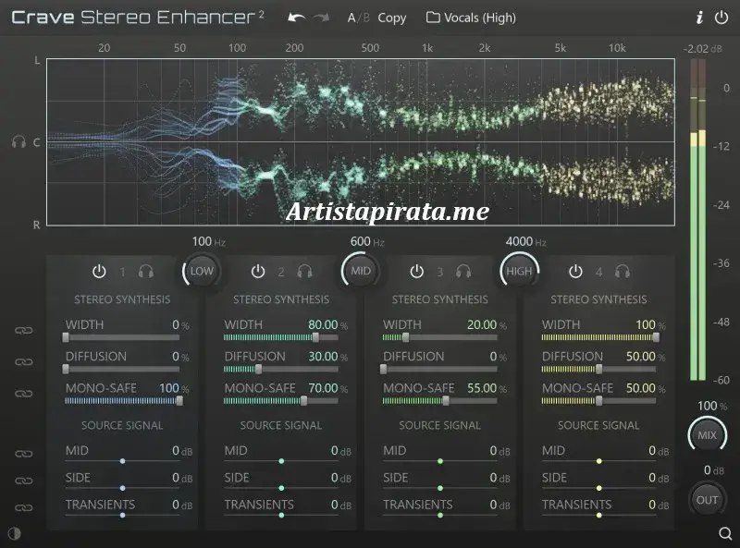Image resolution: width=740 pixels, height=548 pixels.
Task: Click the 4000 Hz crossover value
Action: (x=525, y=241)
